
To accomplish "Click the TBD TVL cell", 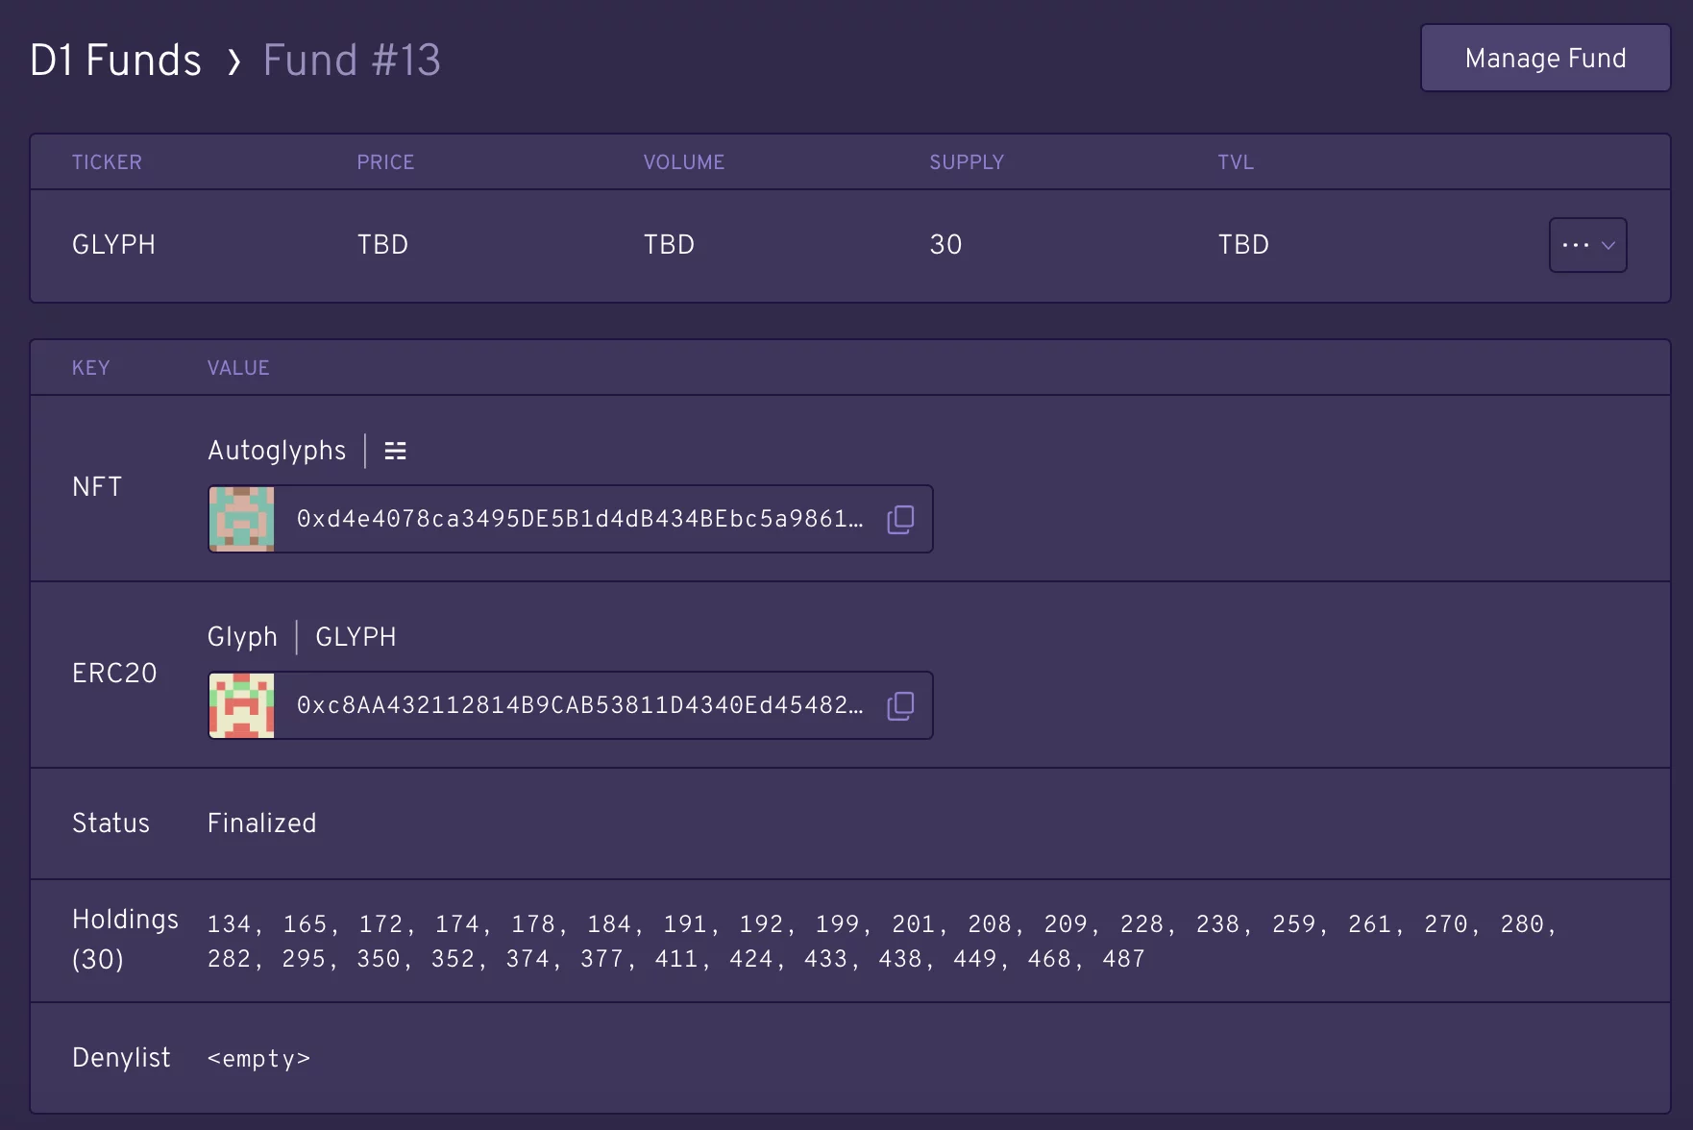I will coord(1243,245).
